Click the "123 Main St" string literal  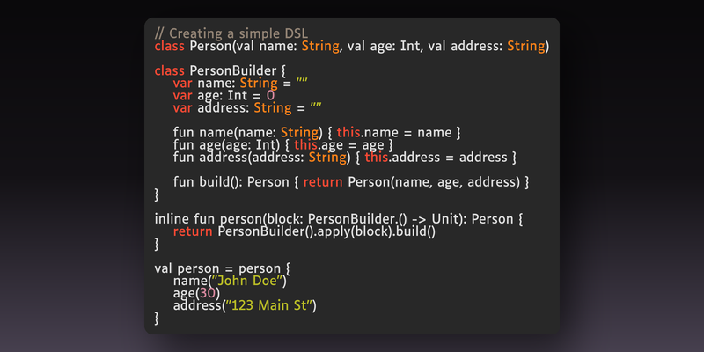pos(269,305)
